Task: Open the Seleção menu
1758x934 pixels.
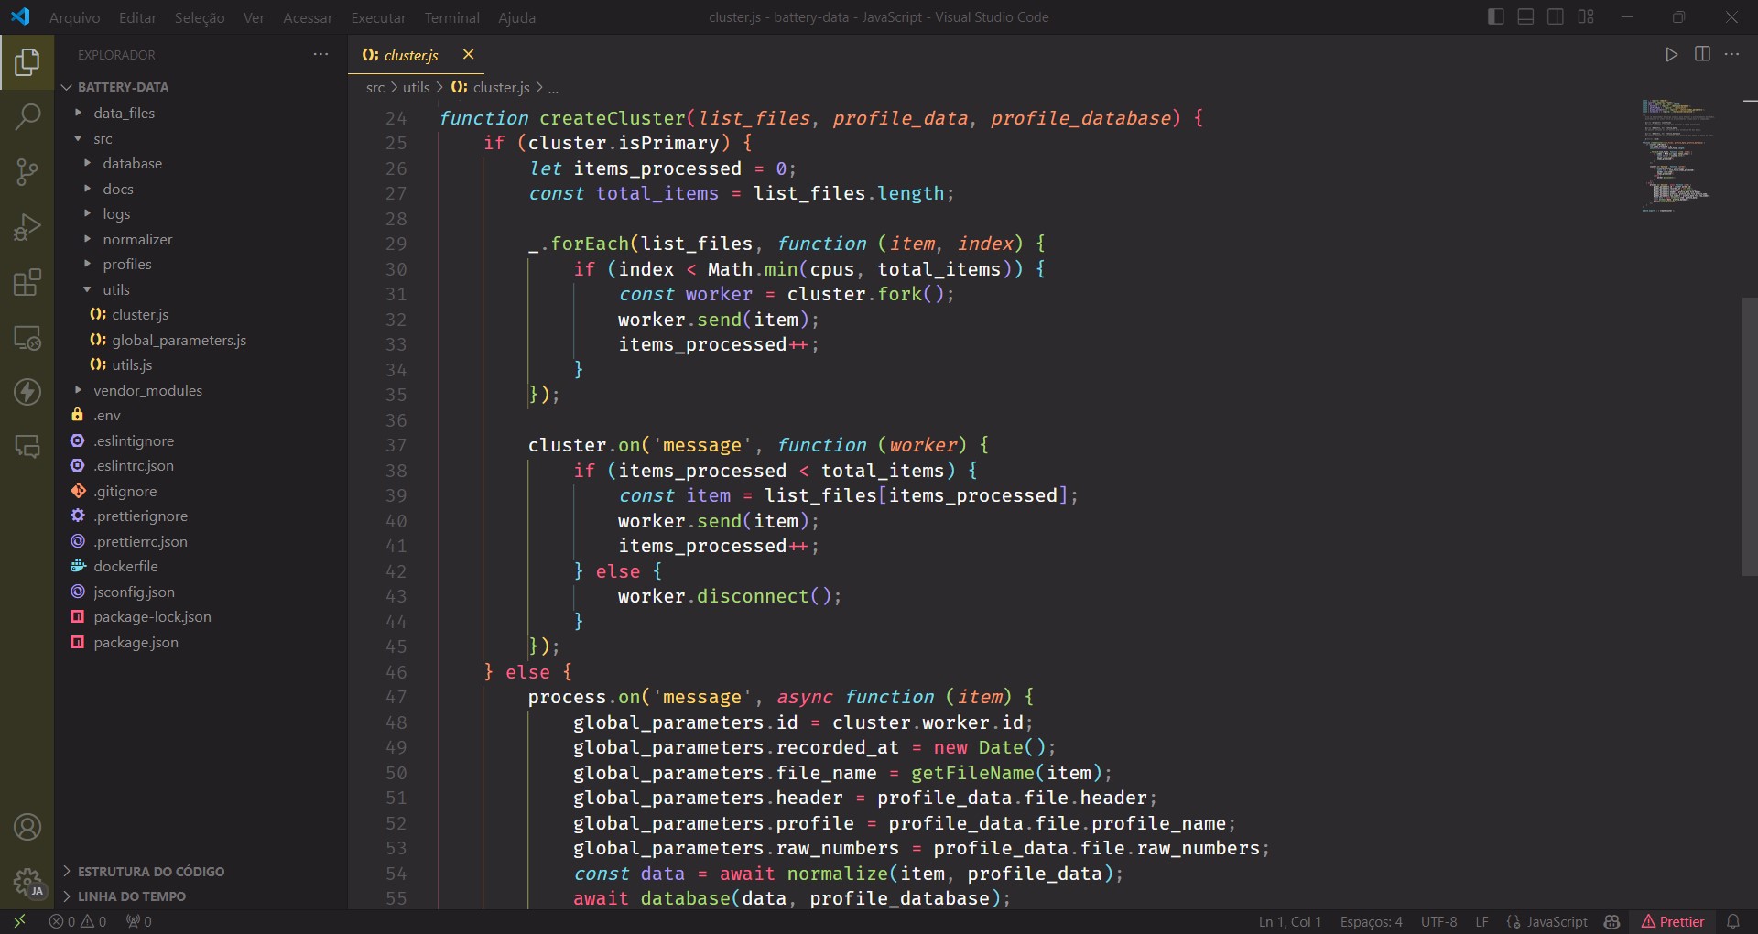Action: coord(200,17)
